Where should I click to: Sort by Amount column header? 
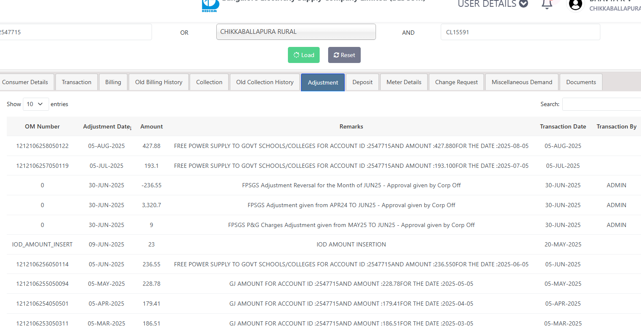pyautogui.click(x=152, y=126)
